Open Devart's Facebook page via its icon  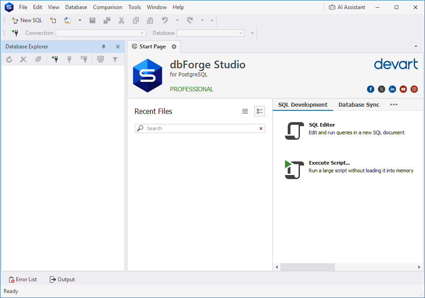(371, 89)
